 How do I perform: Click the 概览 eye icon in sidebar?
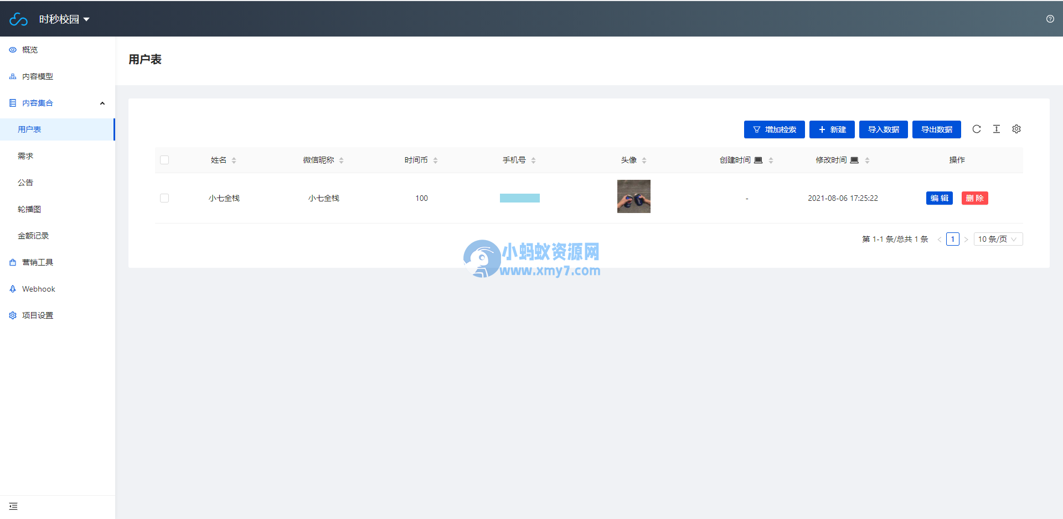[x=12, y=49]
